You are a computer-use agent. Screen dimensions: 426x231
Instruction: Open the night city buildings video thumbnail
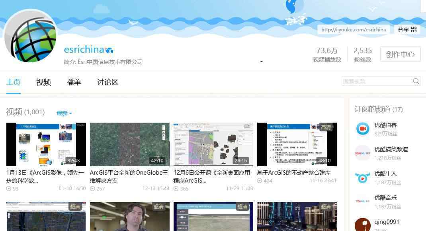point(297,216)
